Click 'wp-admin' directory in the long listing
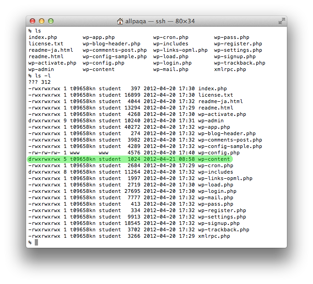 coord(211,120)
